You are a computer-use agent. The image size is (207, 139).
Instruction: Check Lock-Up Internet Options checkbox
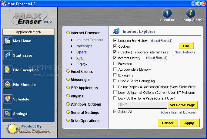(x=115, y=92)
